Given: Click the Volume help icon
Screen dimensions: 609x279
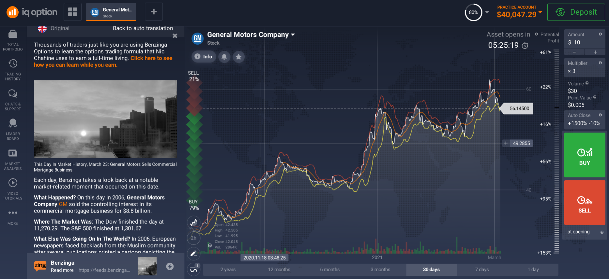Looking at the screenshot, I should 587,83.
